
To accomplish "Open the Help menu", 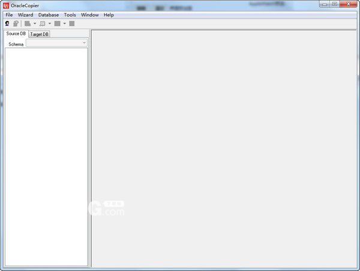I will [109, 15].
